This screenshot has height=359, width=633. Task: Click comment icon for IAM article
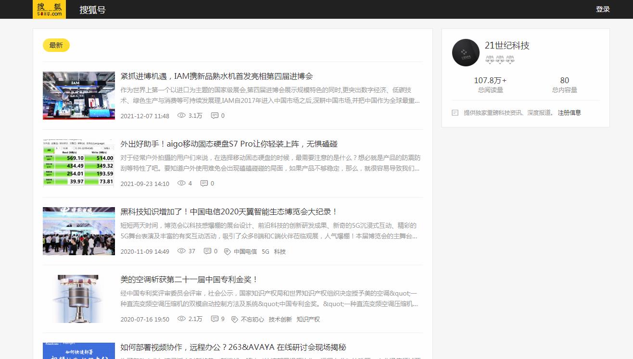click(215, 115)
